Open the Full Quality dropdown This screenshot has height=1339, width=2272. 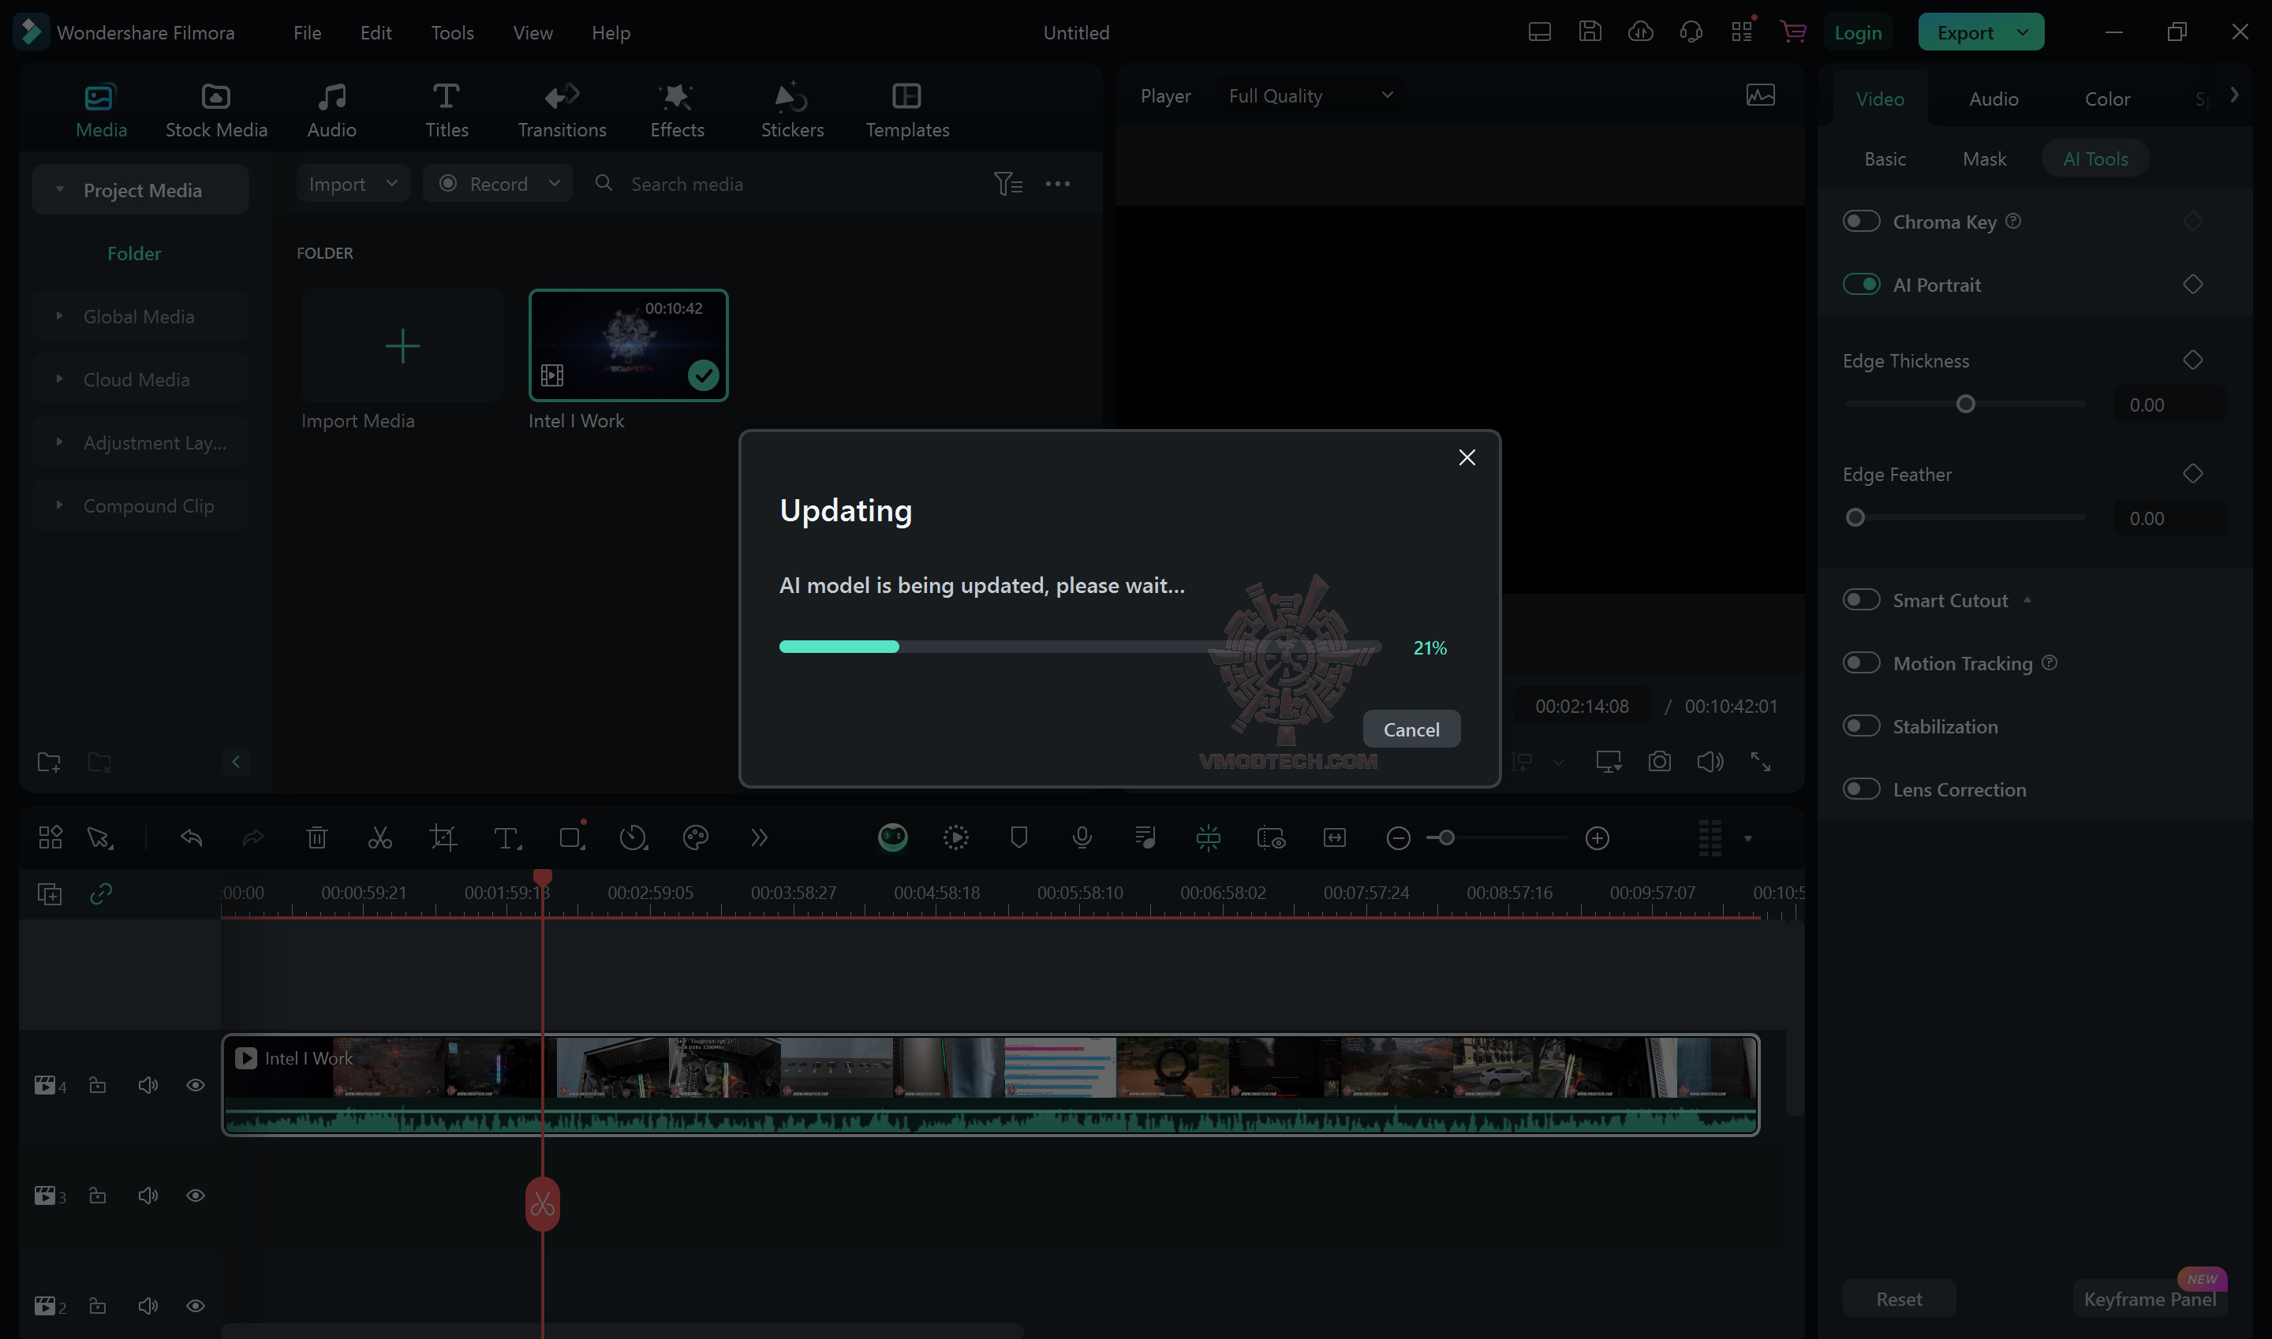pyautogui.click(x=1309, y=95)
